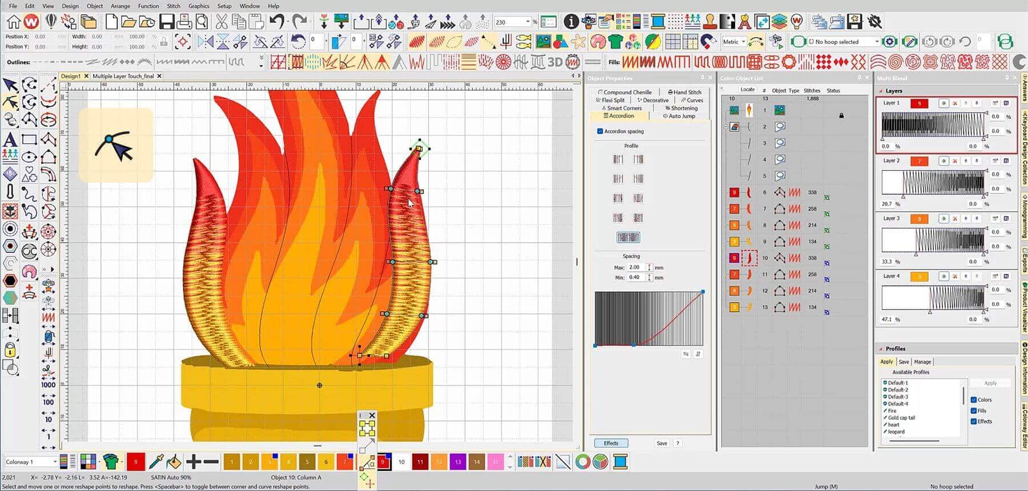Select purple color swatch 13 in palette

coord(457,462)
